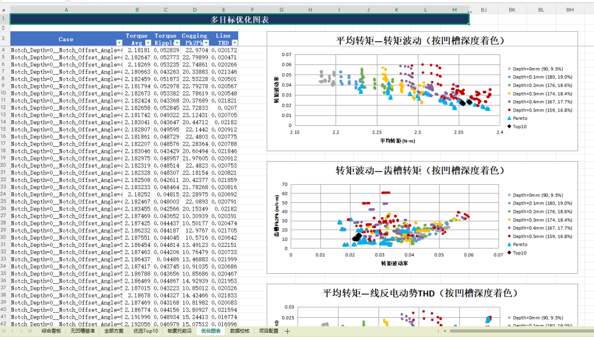Click cell value 0.052839 in row 4
594x337 pixels.
tap(166, 50)
